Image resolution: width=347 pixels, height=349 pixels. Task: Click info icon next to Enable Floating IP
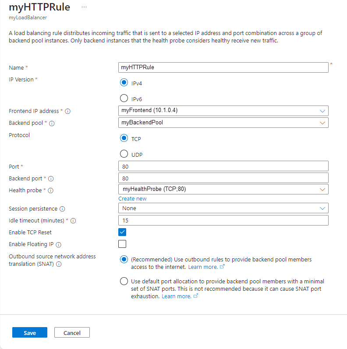click(x=58, y=245)
